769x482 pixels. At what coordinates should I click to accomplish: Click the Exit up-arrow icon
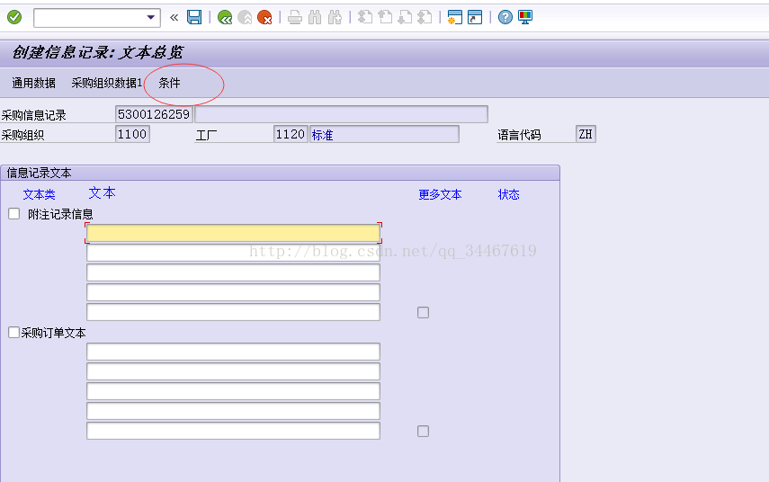pyautogui.click(x=245, y=18)
